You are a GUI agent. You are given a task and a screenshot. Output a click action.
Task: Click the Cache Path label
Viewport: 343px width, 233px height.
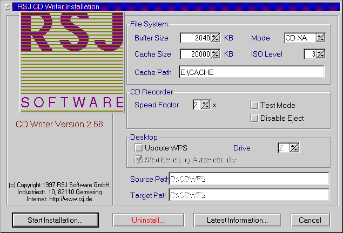(x=153, y=72)
